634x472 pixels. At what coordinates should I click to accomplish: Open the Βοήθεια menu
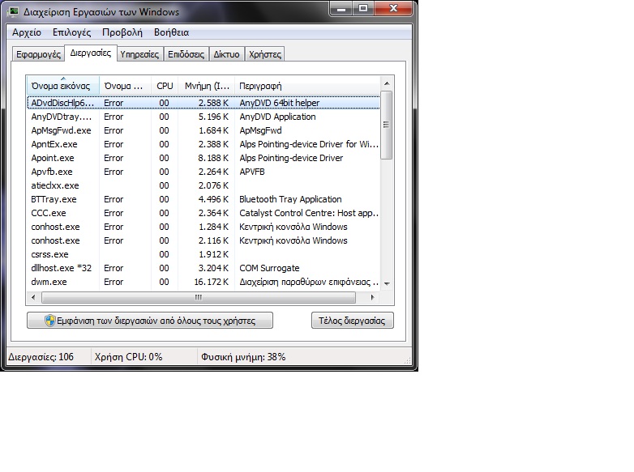[x=171, y=32]
